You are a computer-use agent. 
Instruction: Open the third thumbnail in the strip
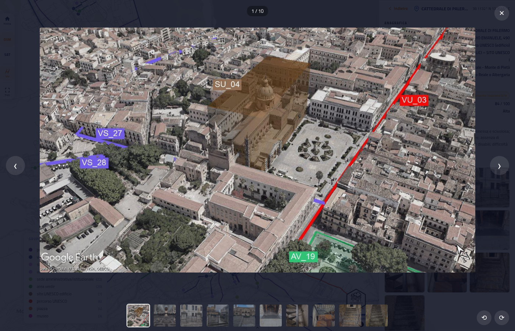tap(191, 316)
